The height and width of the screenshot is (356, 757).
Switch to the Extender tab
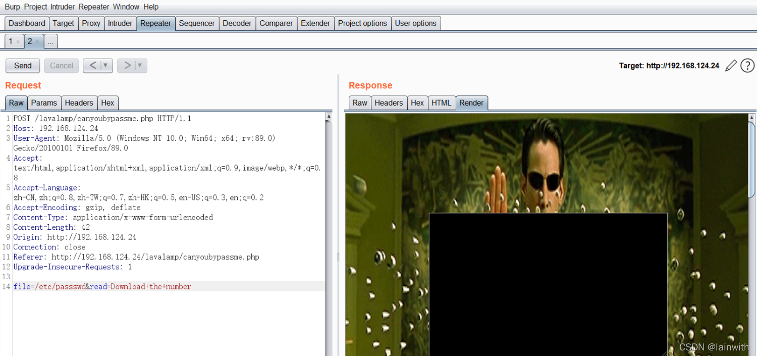click(315, 23)
